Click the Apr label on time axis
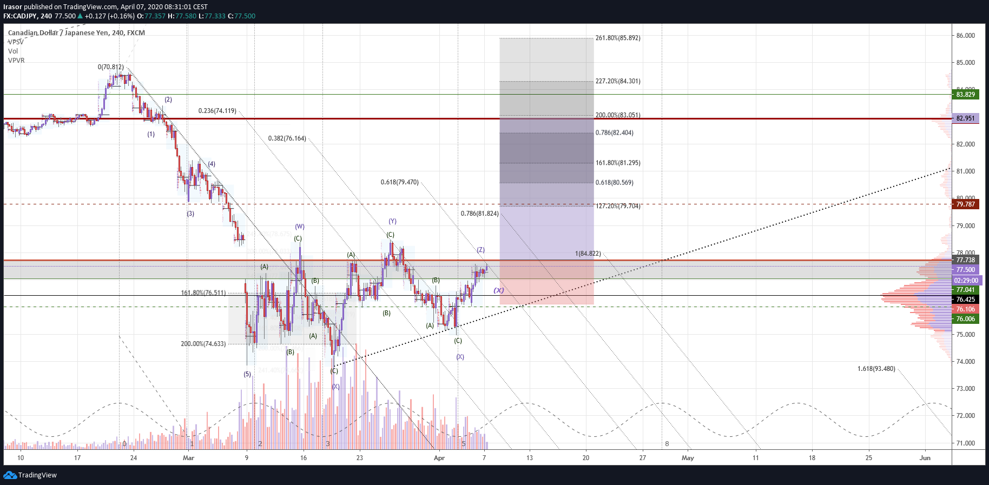This screenshot has height=485, width=989. point(439,458)
